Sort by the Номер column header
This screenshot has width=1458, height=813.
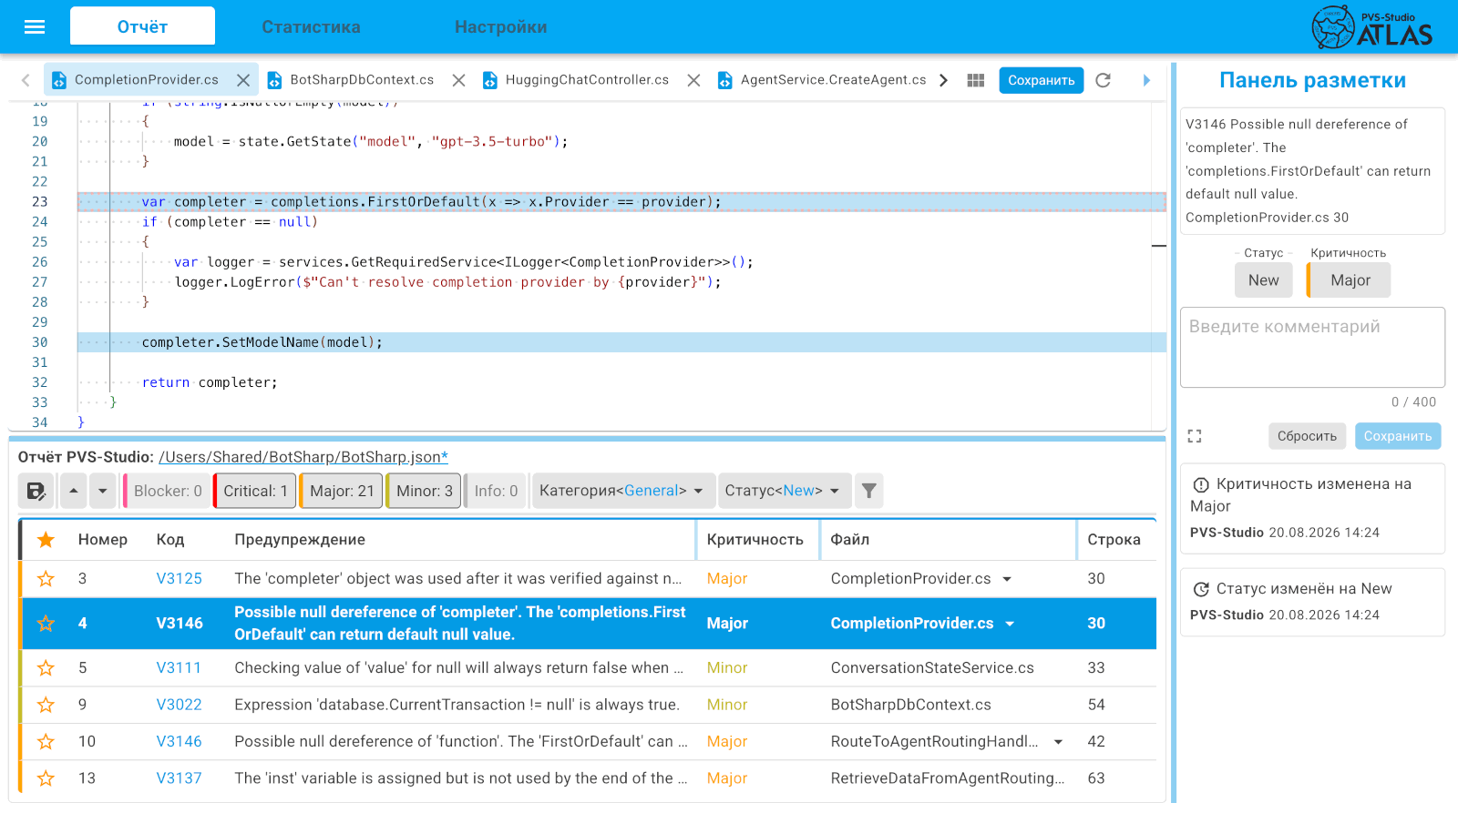(102, 540)
